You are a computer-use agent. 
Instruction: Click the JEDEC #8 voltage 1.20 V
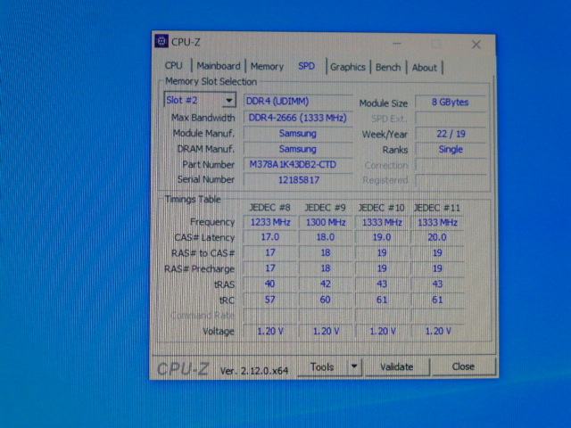[270, 331]
